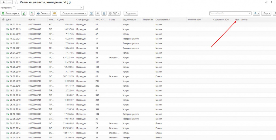Clear the search field with the x
This screenshot has width=276, height=140.
[x=250, y=13]
